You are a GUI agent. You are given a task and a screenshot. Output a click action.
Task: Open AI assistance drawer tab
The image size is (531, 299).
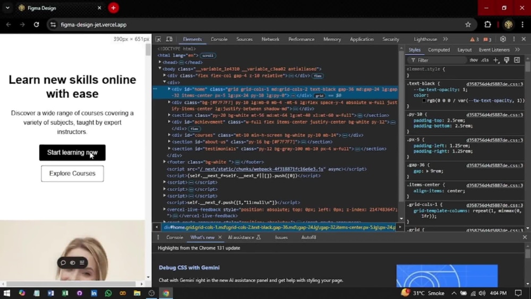(x=244, y=237)
